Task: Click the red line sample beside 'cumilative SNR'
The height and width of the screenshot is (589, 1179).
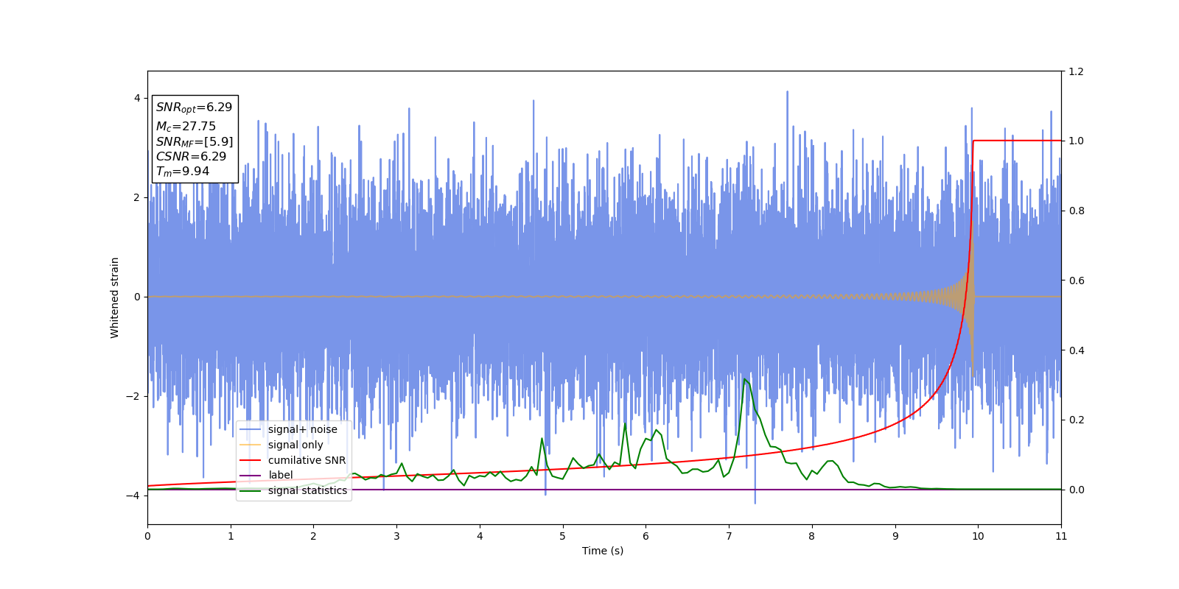Action: point(251,460)
